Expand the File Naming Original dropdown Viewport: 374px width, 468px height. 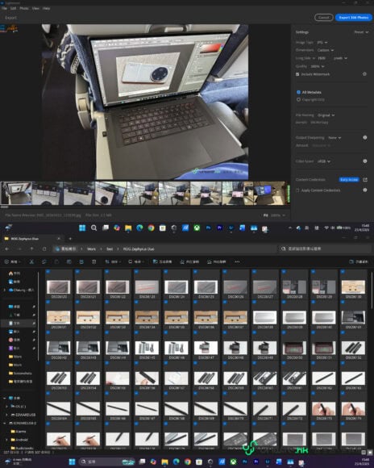pos(326,115)
